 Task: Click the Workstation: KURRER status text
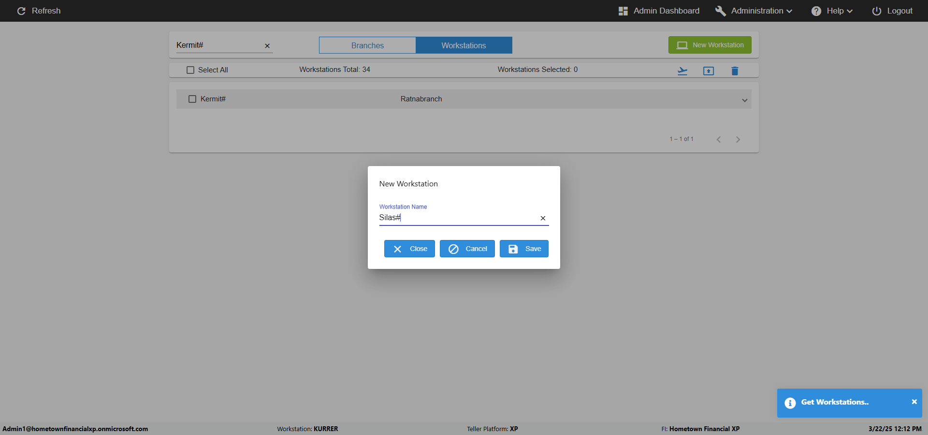[307, 429]
